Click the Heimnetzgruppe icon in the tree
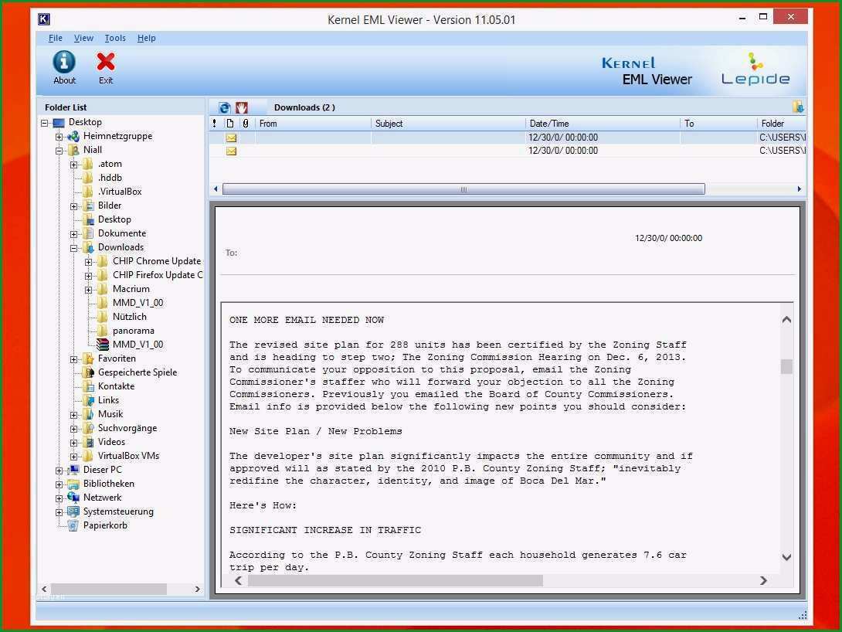 pos(73,137)
